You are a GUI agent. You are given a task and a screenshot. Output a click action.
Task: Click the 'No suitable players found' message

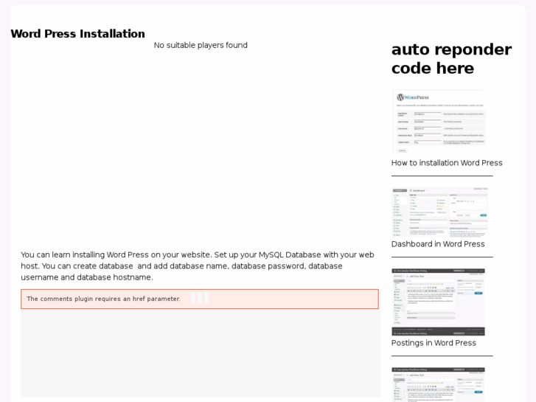tap(201, 45)
